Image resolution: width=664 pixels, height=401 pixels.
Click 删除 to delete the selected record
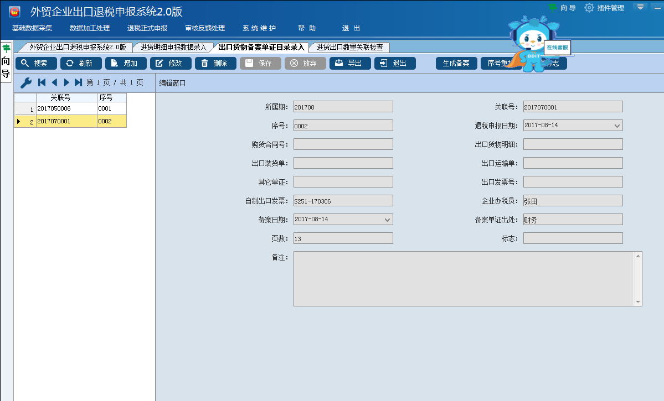point(215,63)
